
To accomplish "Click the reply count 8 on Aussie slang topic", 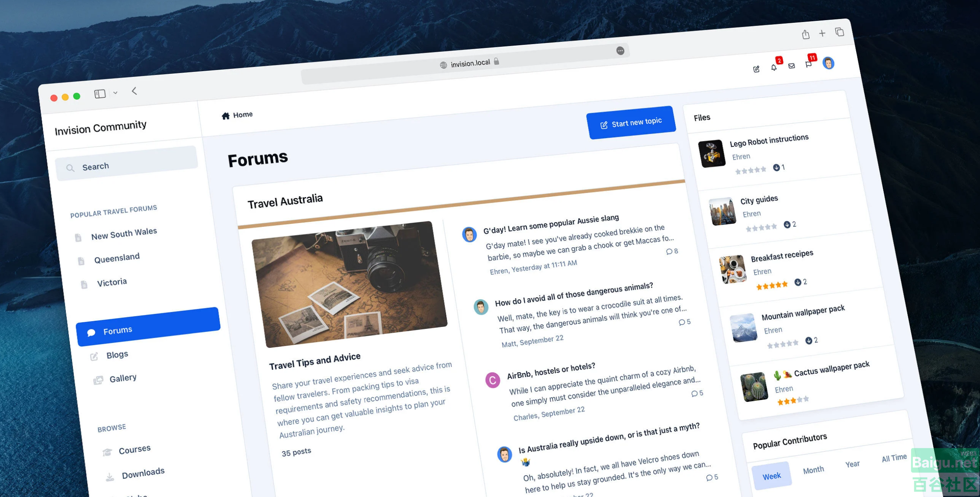I will (x=672, y=251).
